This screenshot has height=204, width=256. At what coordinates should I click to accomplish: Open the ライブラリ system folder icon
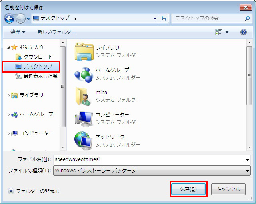coord(84,51)
